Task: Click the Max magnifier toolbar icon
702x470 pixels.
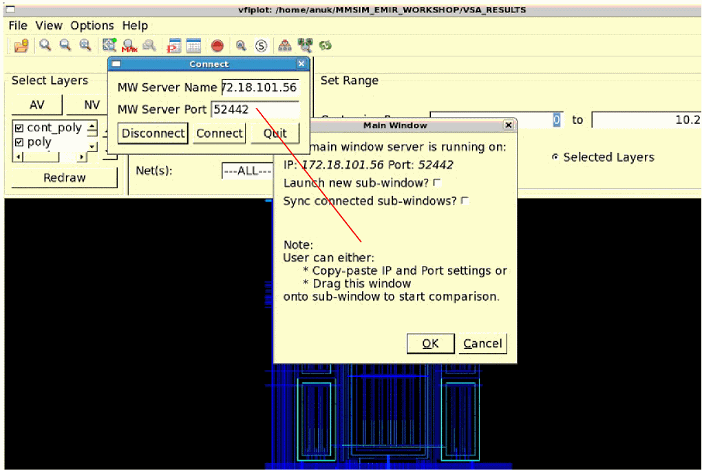Action: (x=129, y=46)
